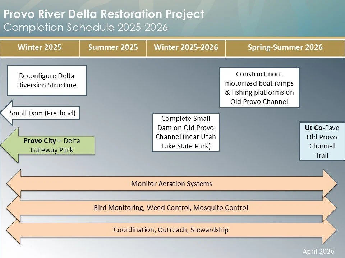The image size is (345, 258).
Task: Select the Complete Small Dam text box
Action: (x=186, y=132)
